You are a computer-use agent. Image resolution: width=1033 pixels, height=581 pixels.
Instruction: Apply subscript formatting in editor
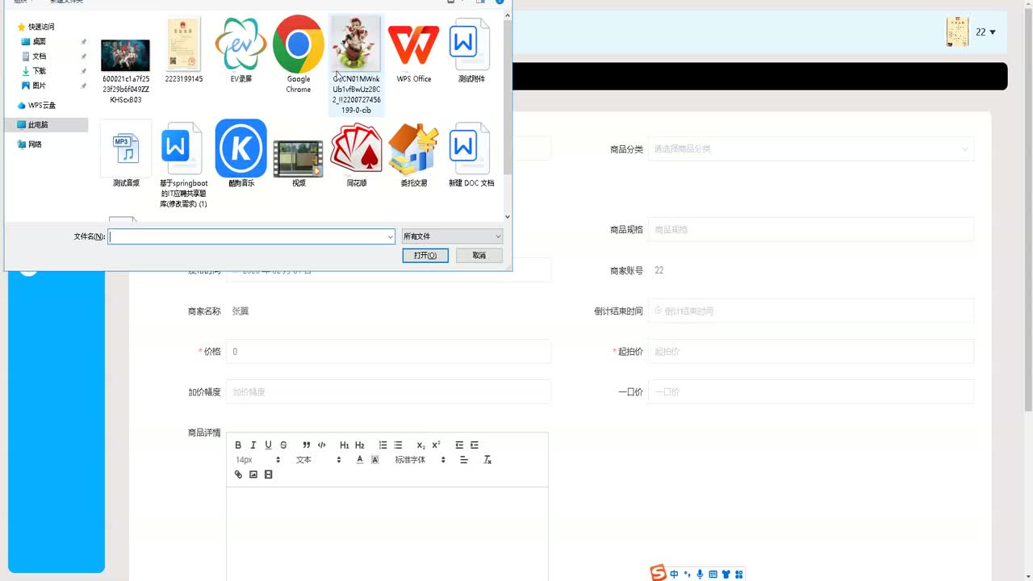421,445
